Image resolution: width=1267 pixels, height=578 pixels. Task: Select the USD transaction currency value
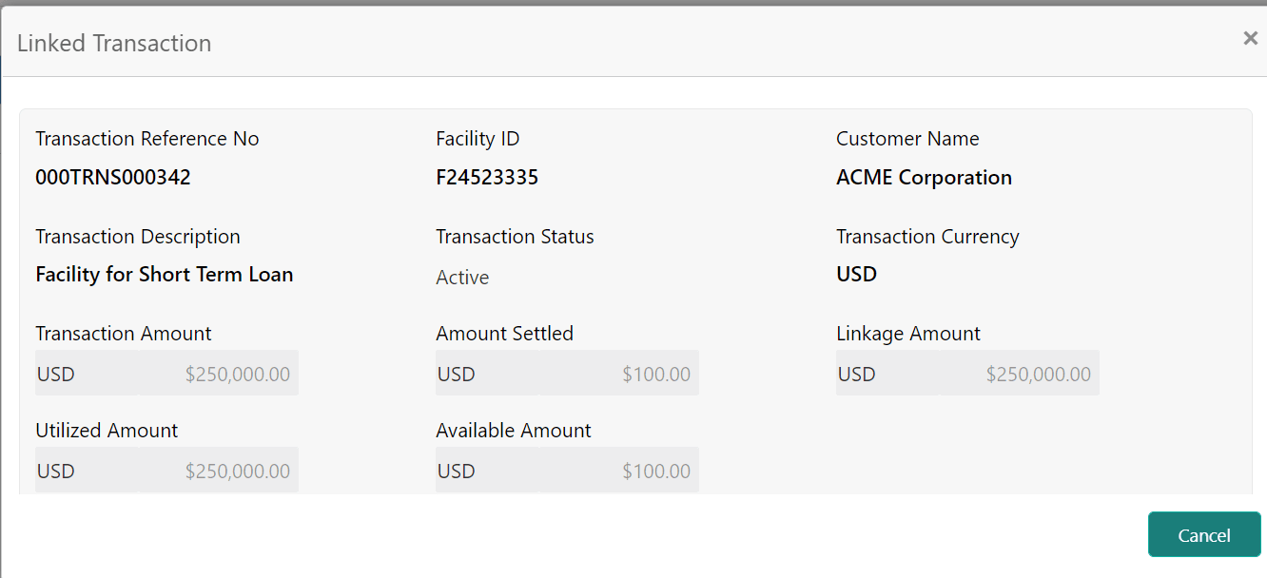[x=855, y=274]
